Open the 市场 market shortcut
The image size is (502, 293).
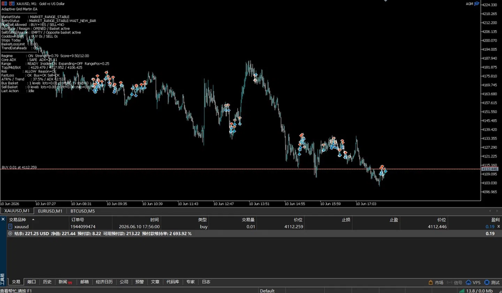435,282
